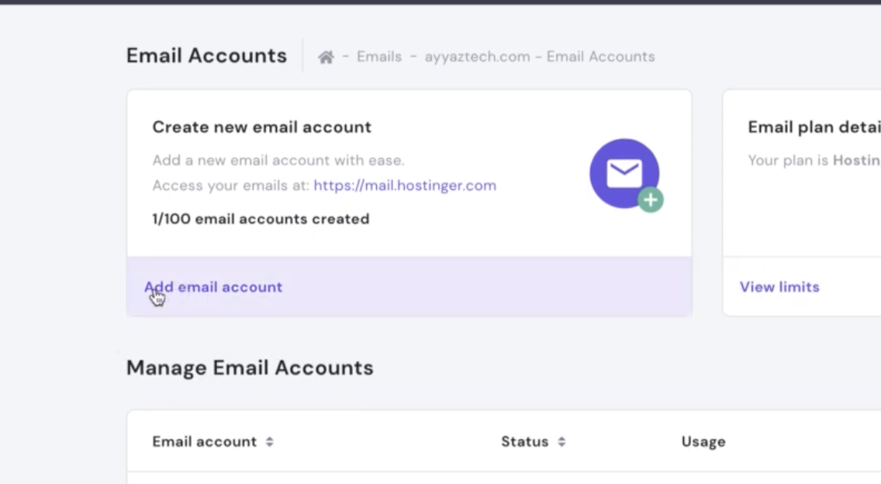This screenshot has width=881, height=484.
Task: Open the mail.hostinger.com webmail link
Action: (405, 185)
